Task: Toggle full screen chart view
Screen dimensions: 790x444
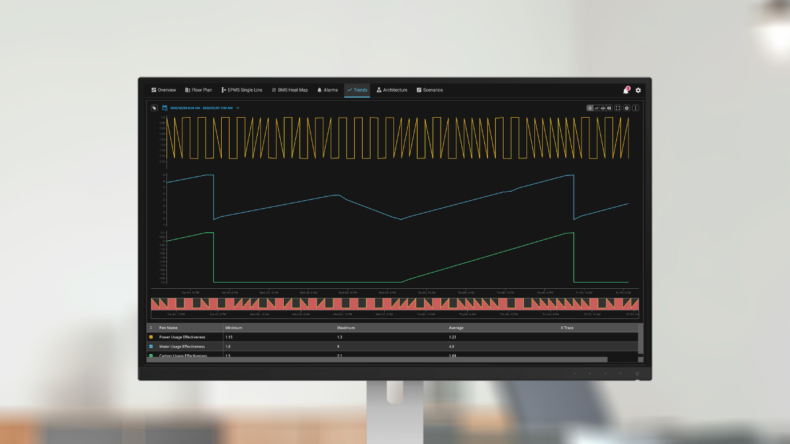Action: coord(618,108)
